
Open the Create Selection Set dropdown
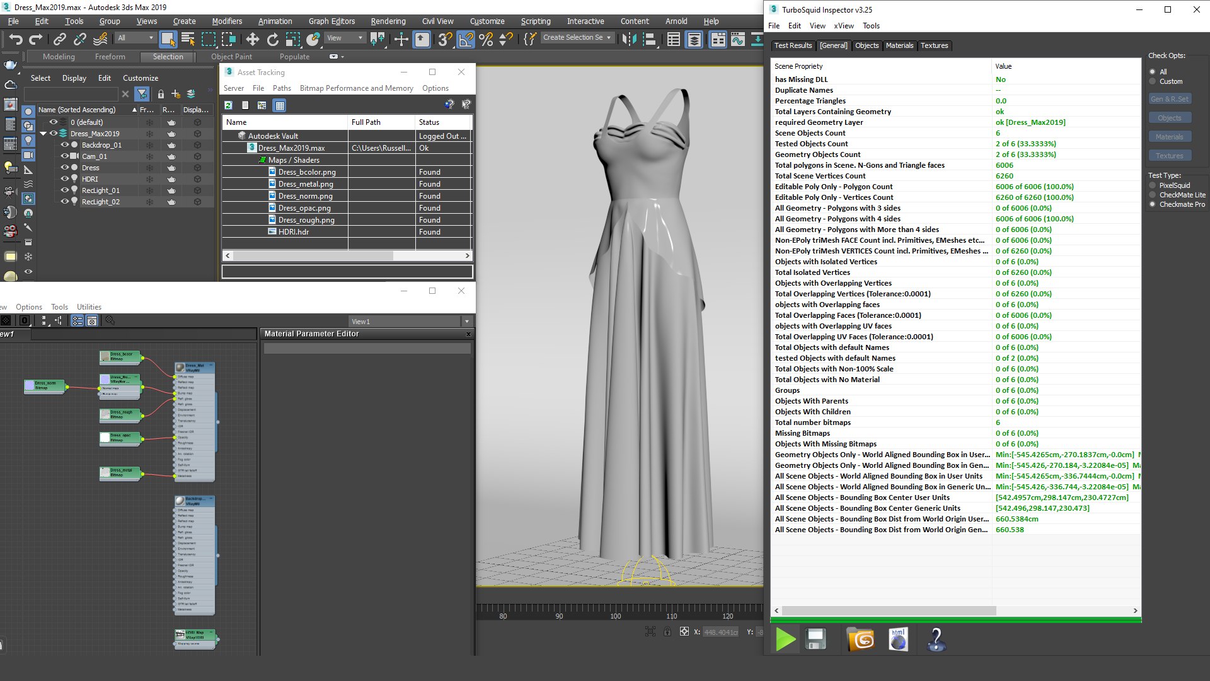(x=577, y=38)
